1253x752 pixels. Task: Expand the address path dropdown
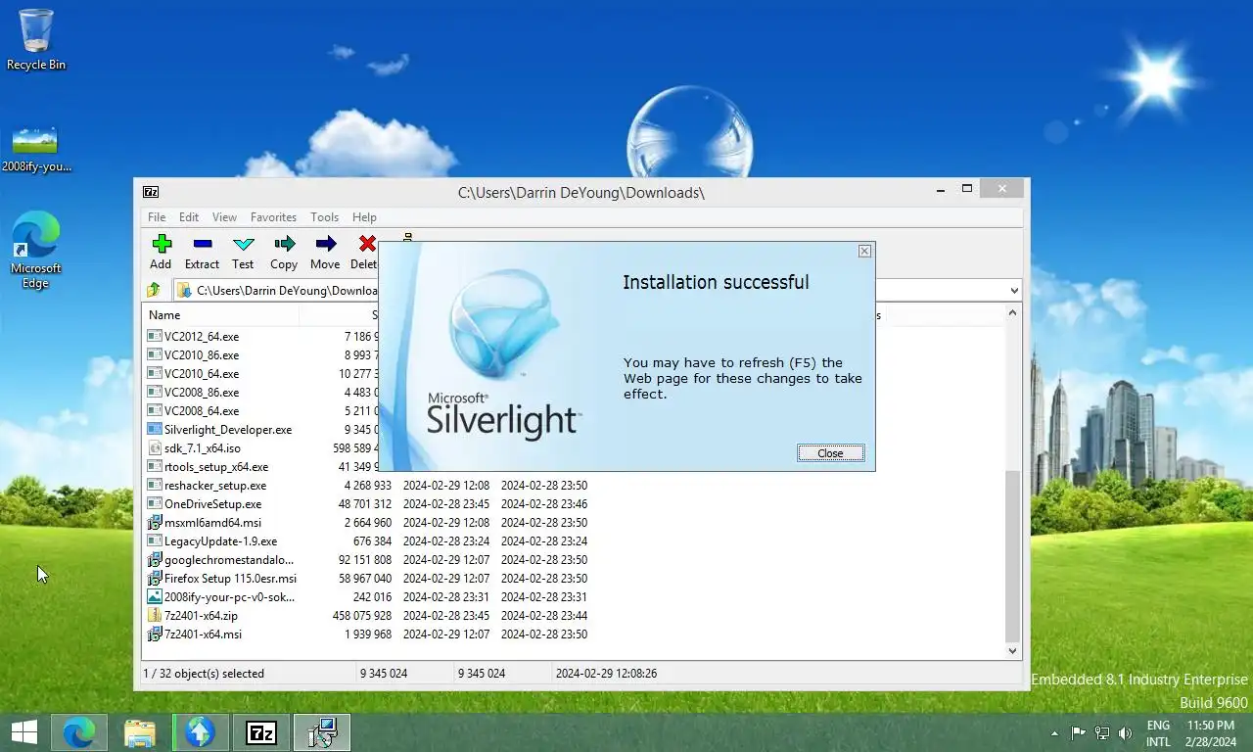pyautogui.click(x=1013, y=290)
